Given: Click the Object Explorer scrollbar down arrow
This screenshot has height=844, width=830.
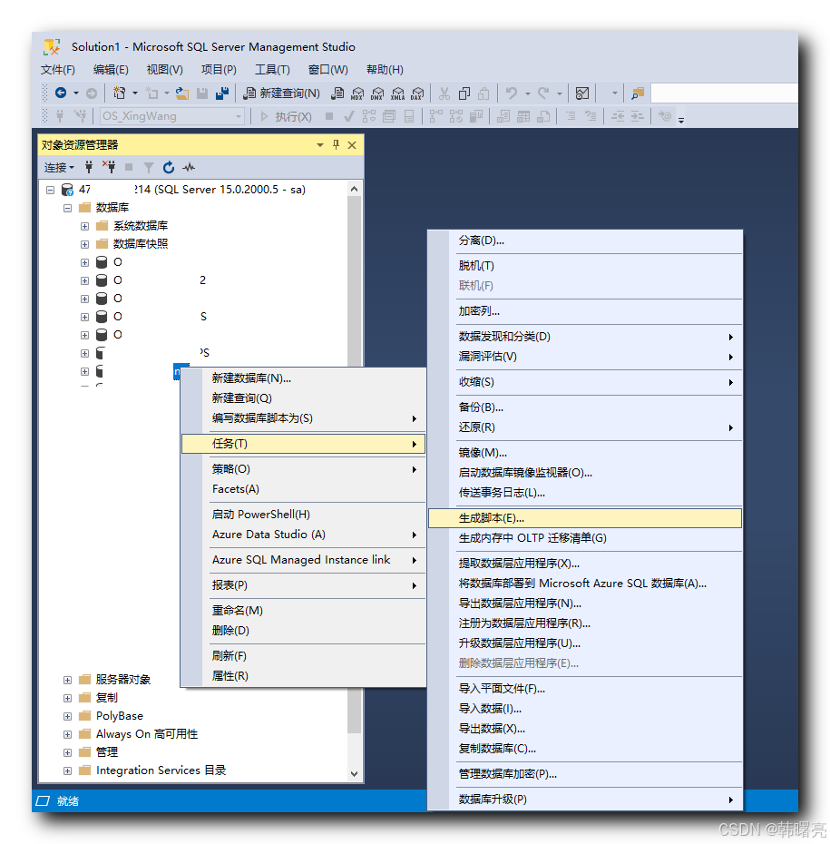Looking at the screenshot, I should [354, 774].
